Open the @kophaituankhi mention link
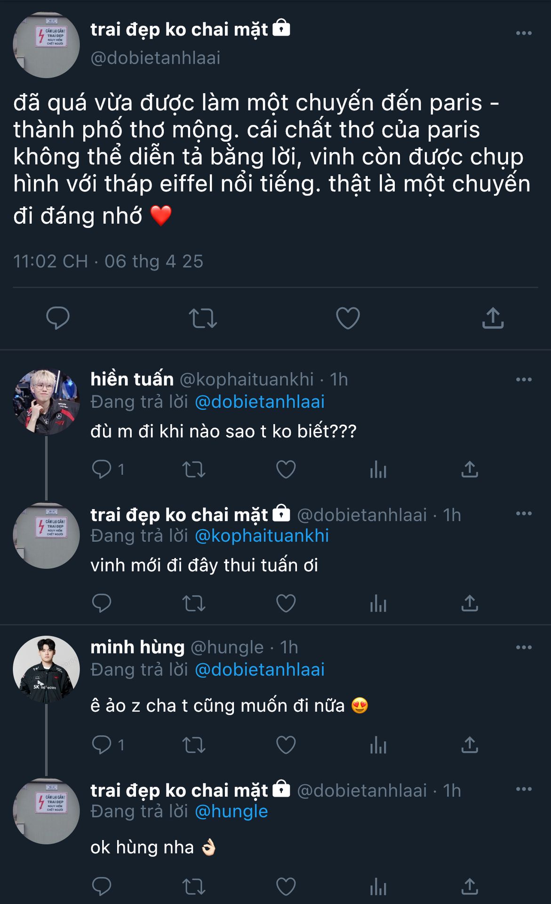Viewport: 551px width, 904px height. (x=262, y=536)
